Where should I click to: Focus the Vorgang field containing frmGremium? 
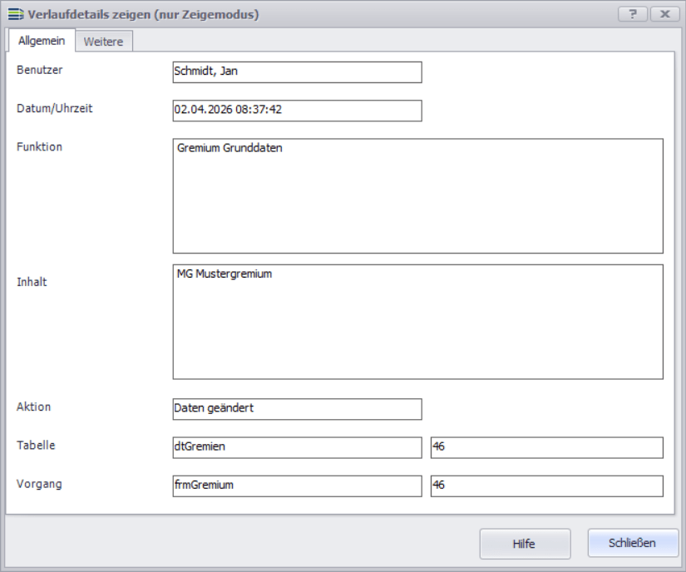coord(297,486)
